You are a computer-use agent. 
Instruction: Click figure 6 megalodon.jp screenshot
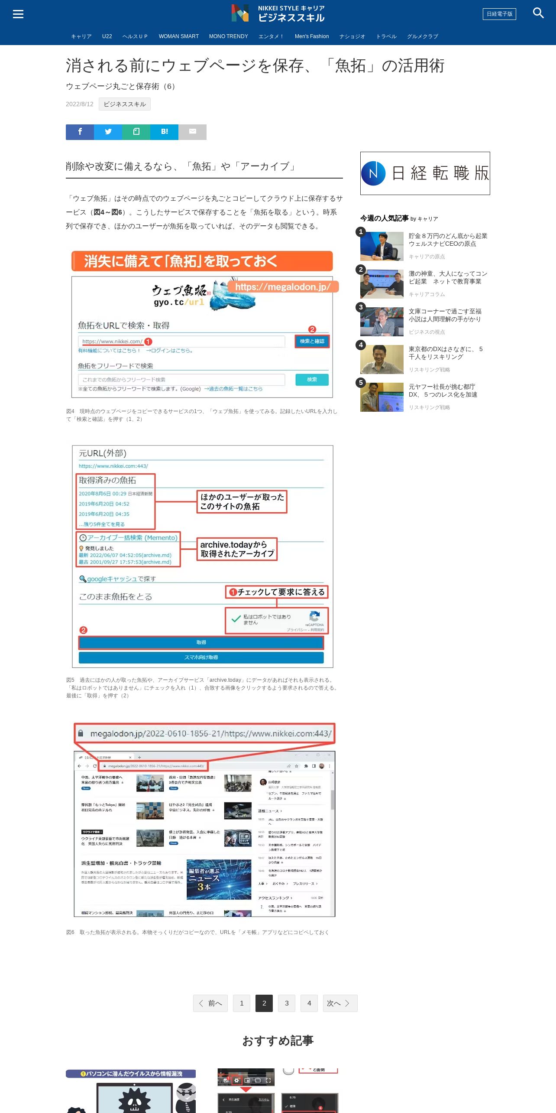(x=204, y=820)
